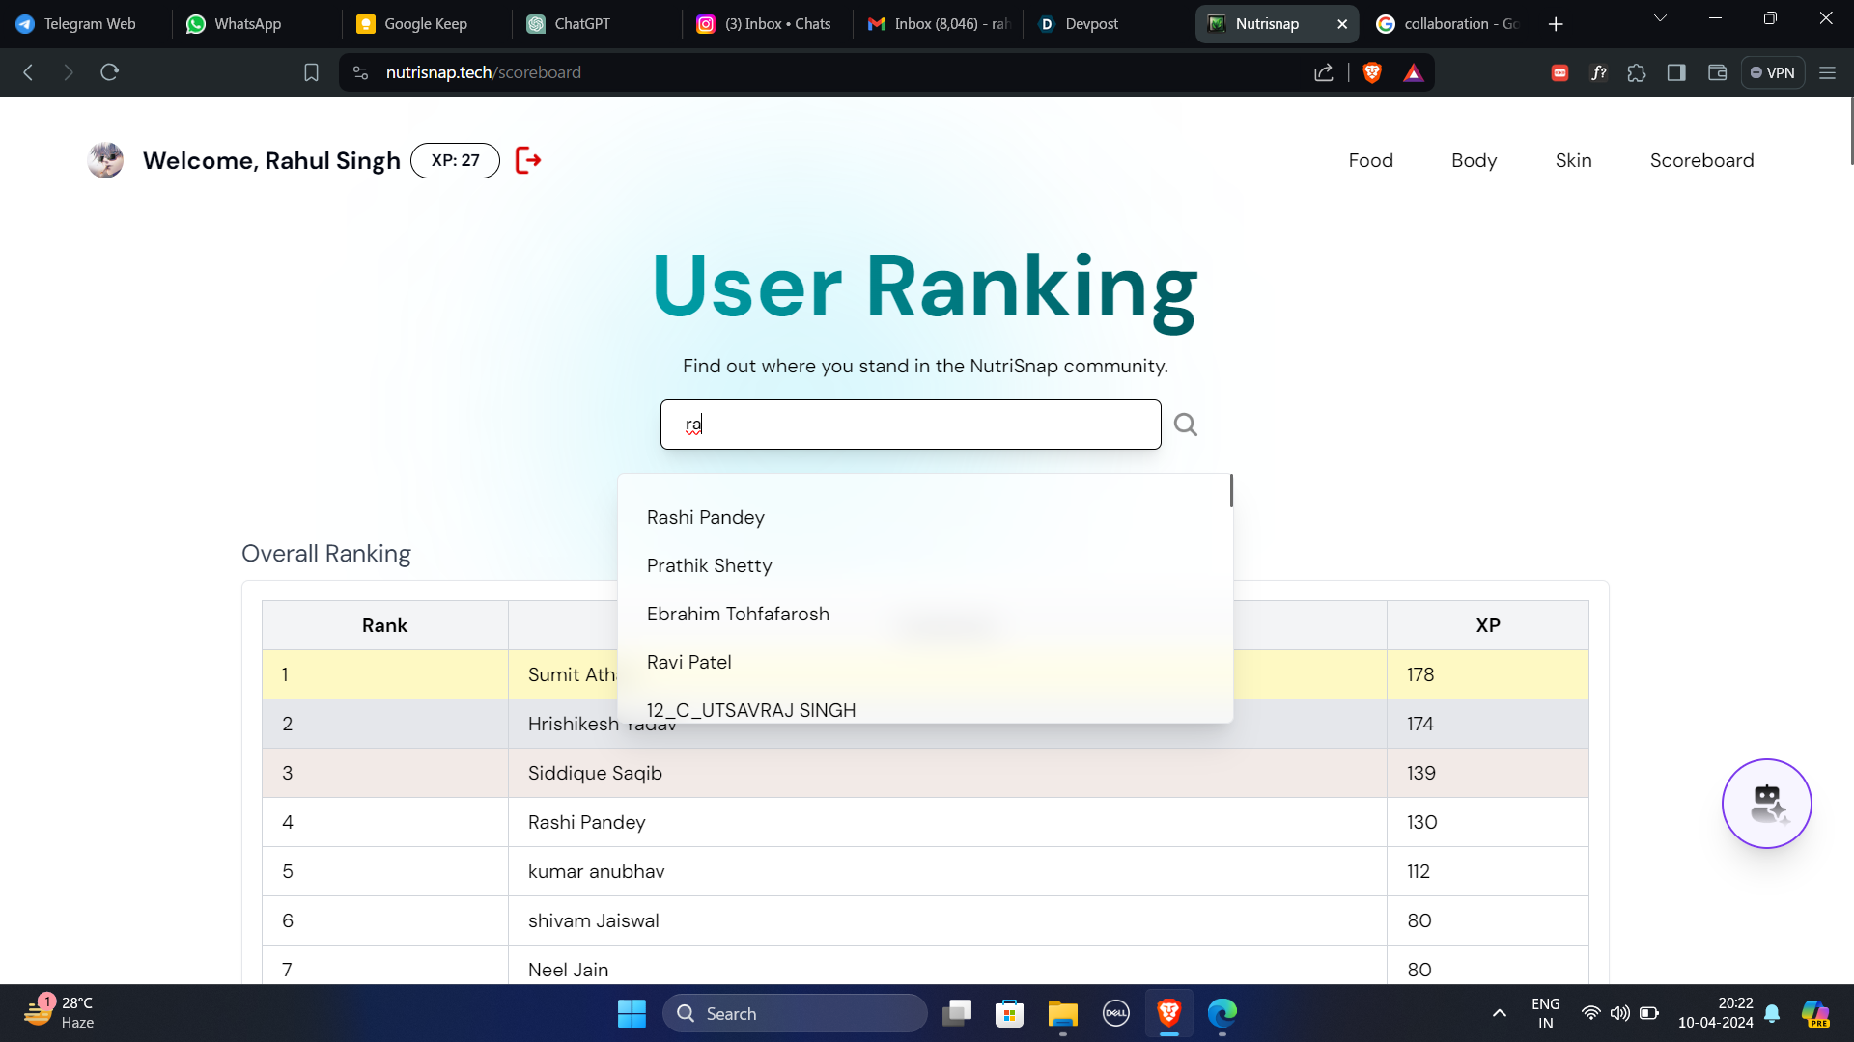Open the Food navigation item
The width and height of the screenshot is (1854, 1042).
pos(1370,160)
